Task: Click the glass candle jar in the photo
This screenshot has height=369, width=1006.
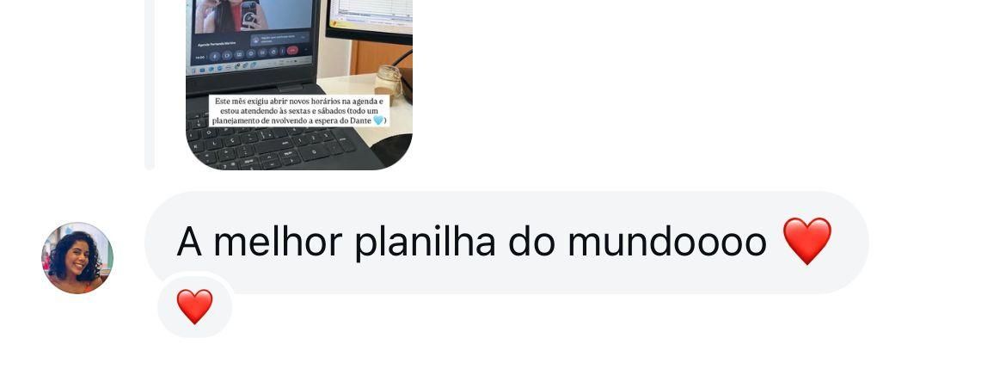Action: tap(388, 82)
